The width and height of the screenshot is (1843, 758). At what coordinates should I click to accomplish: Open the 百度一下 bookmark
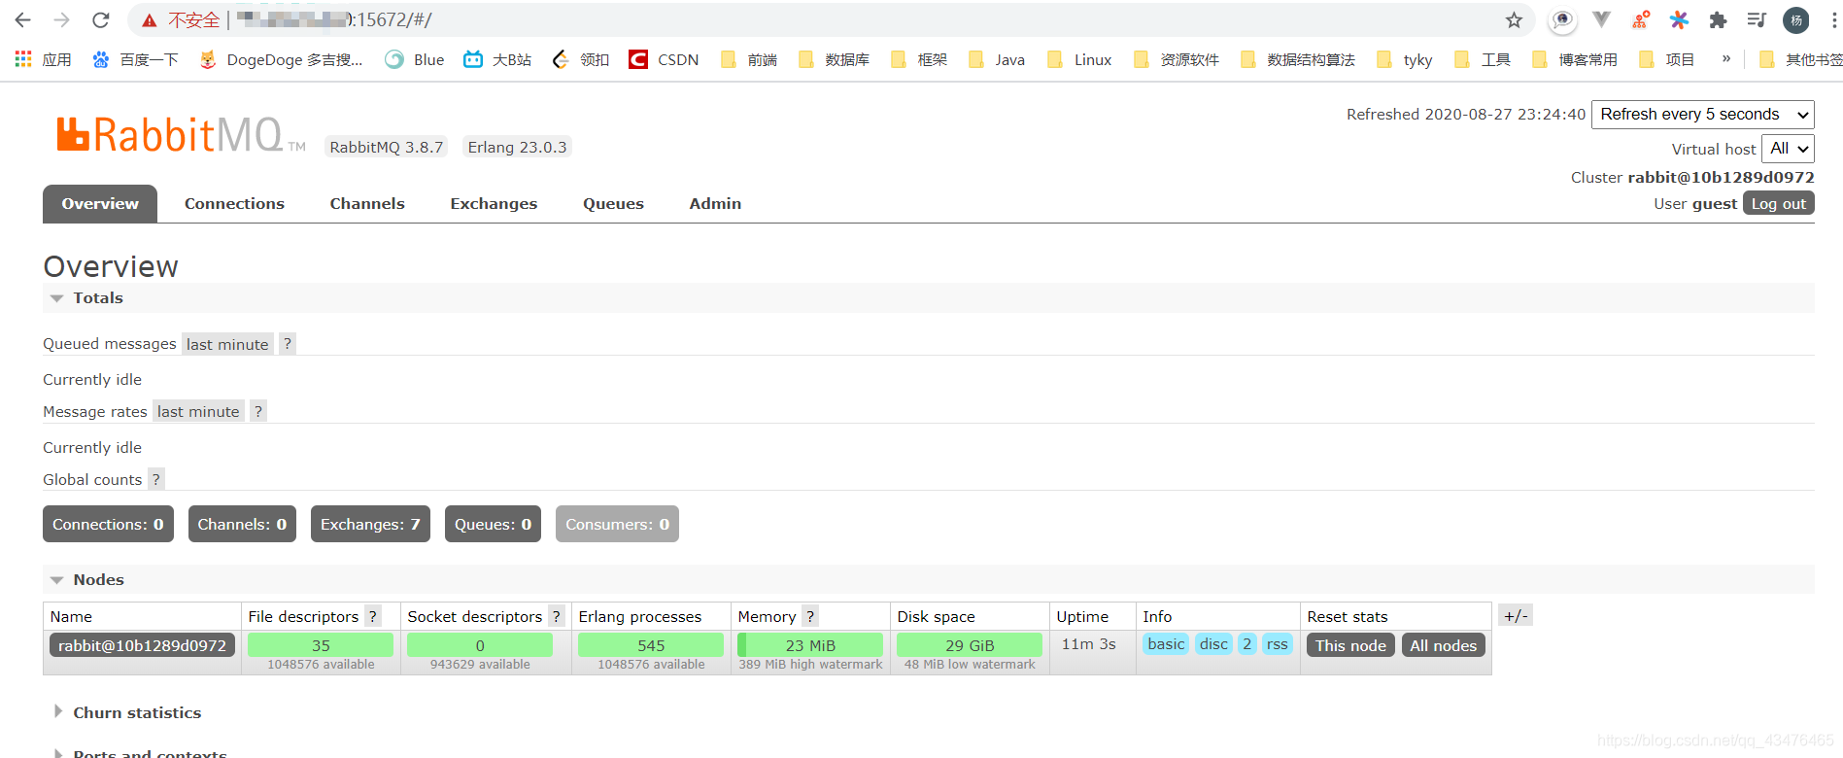click(135, 59)
